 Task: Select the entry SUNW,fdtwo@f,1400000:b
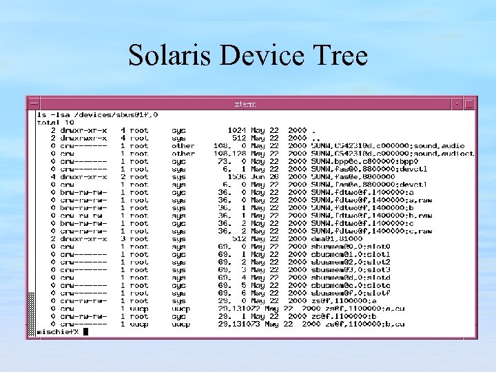point(362,208)
